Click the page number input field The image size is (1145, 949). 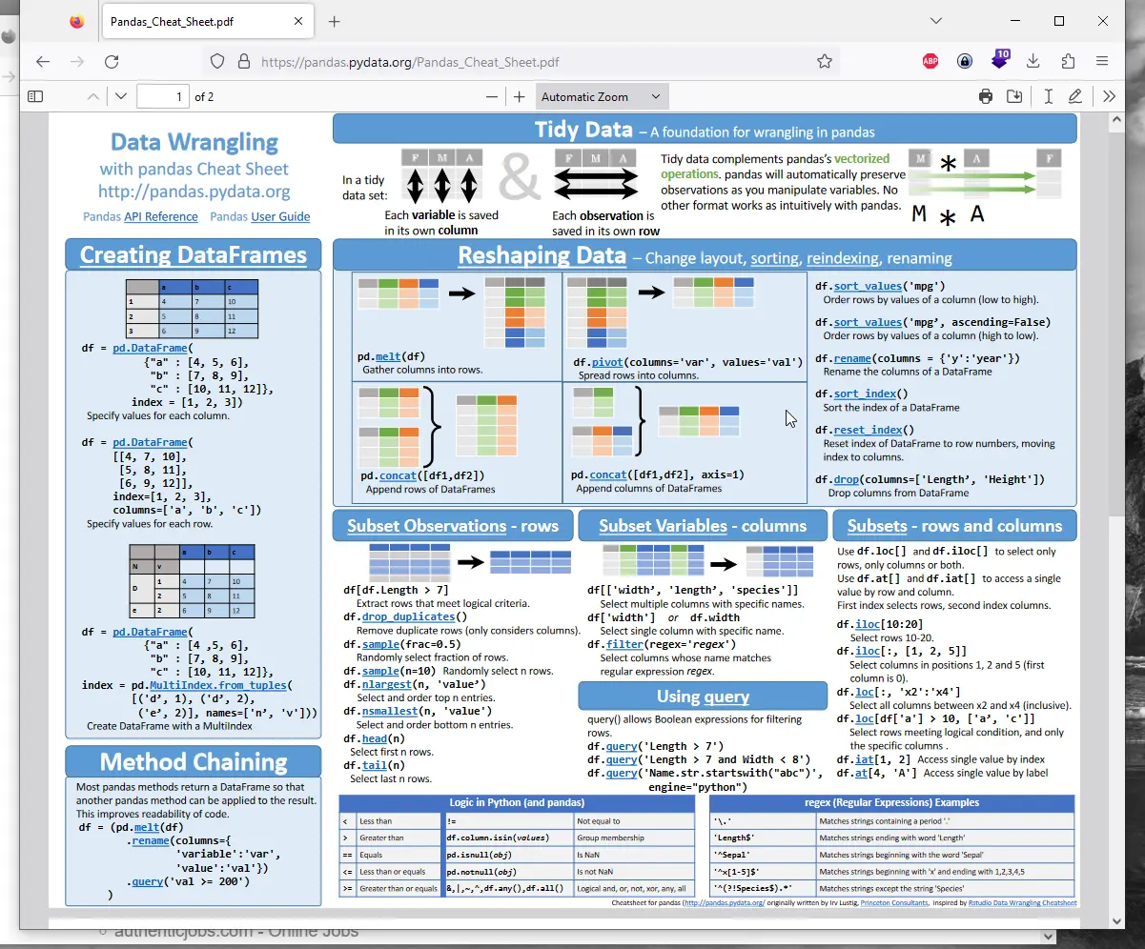163,96
